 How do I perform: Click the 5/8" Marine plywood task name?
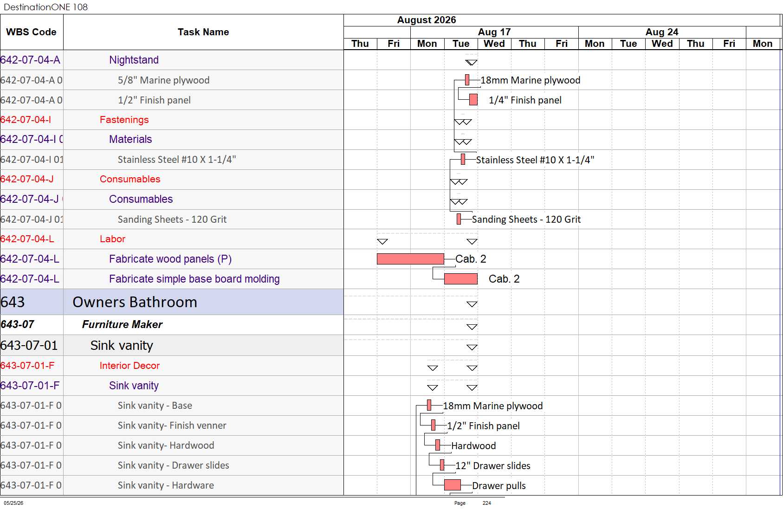pos(163,80)
